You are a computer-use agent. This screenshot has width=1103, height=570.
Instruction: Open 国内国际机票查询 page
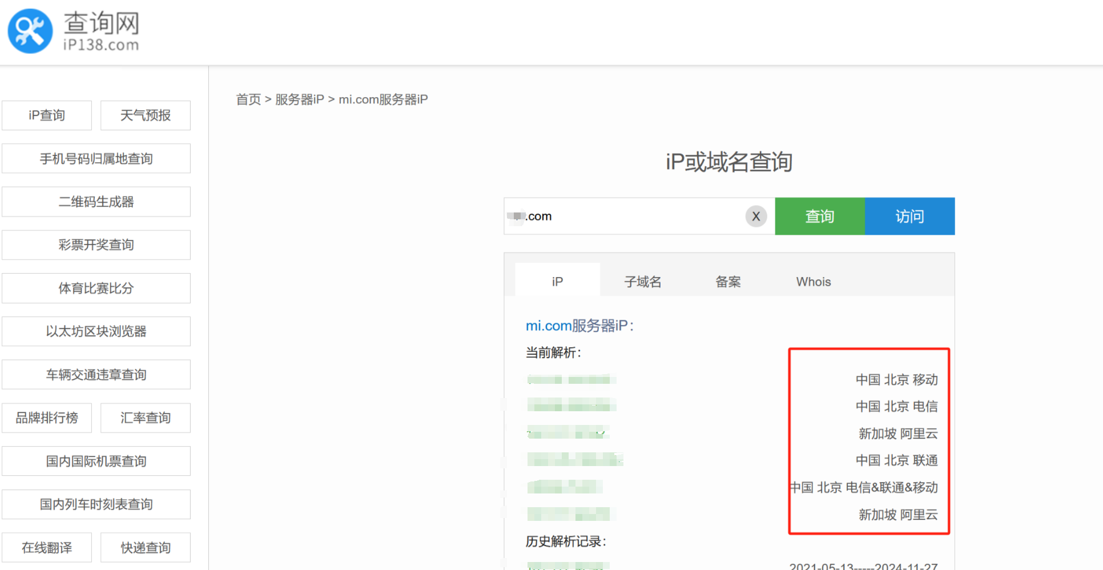click(96, 461)
